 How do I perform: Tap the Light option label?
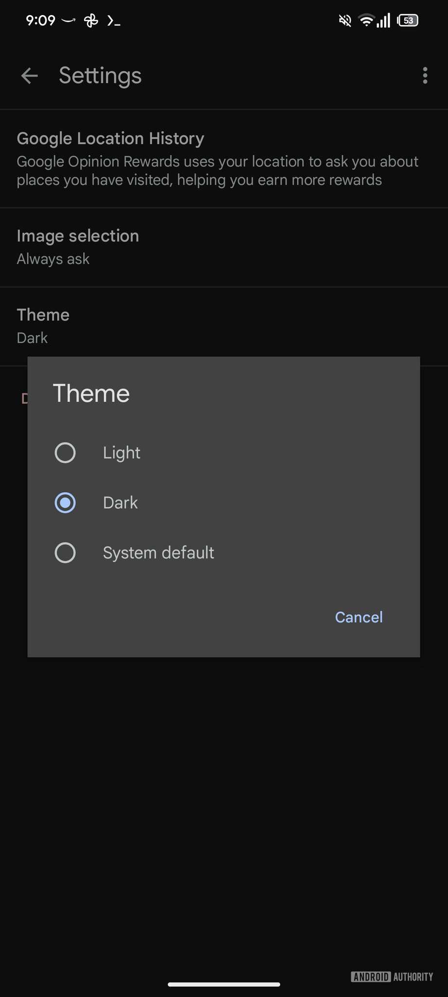tap(122, 453)
